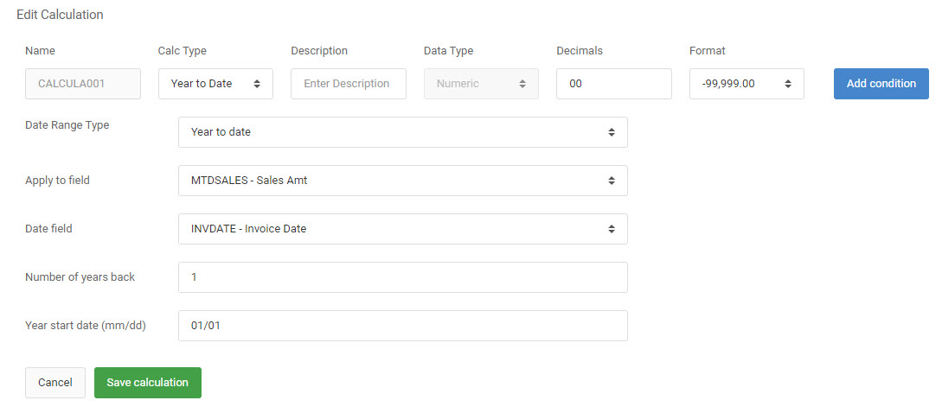
Task: Open the MTDSALES - Sales Amt dropdown
Action: pyautogui.click(x=403, y=180)
